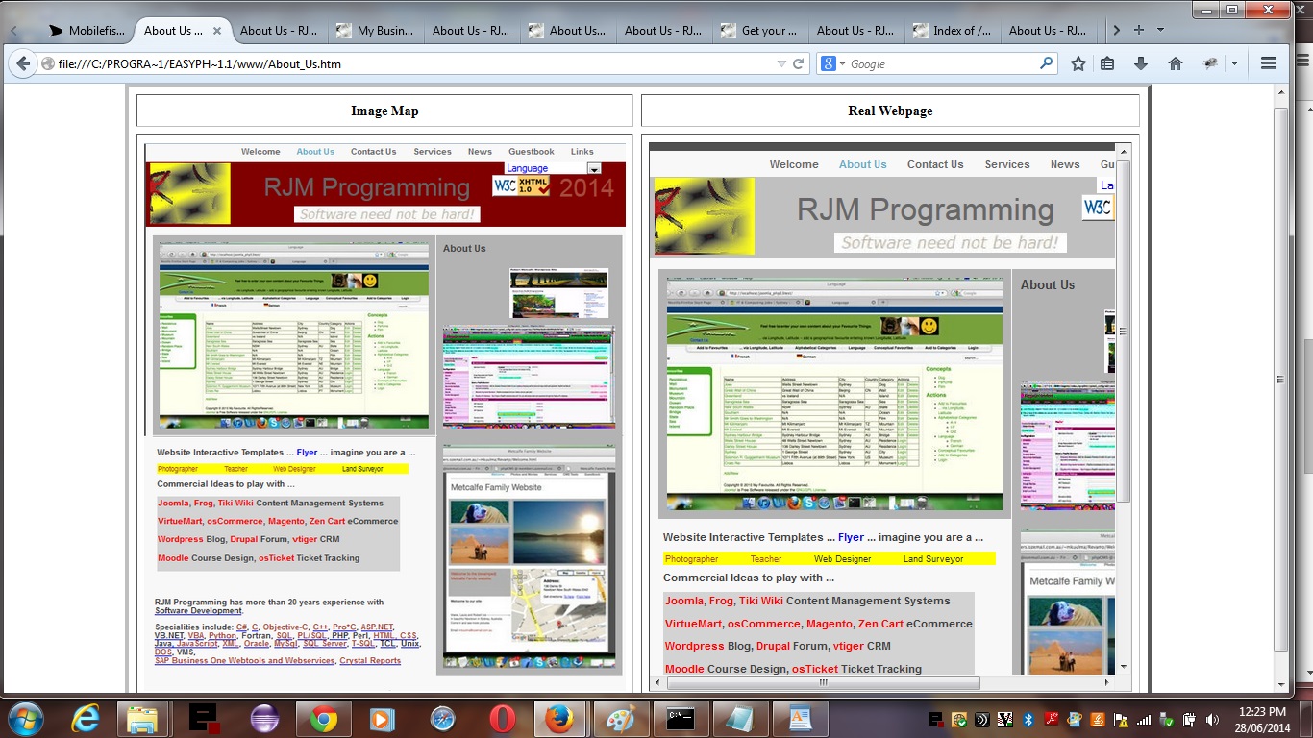Click Flyer link in Real Webpage

pos(851,537)
